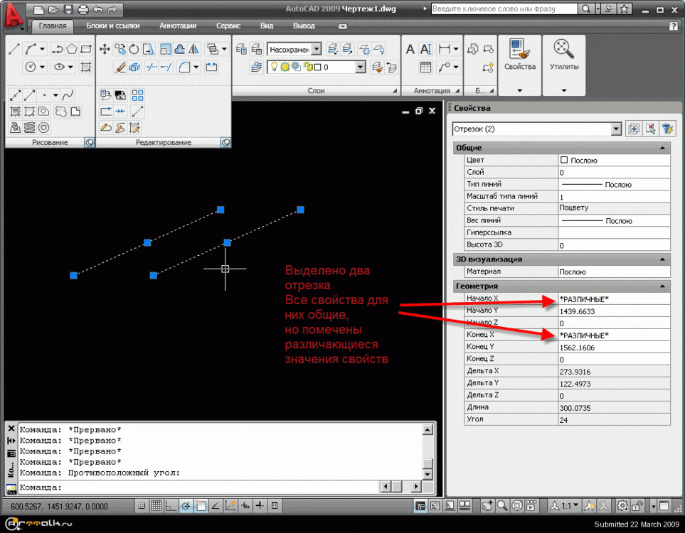Select the Erase tool

click(x=120, y=67)
